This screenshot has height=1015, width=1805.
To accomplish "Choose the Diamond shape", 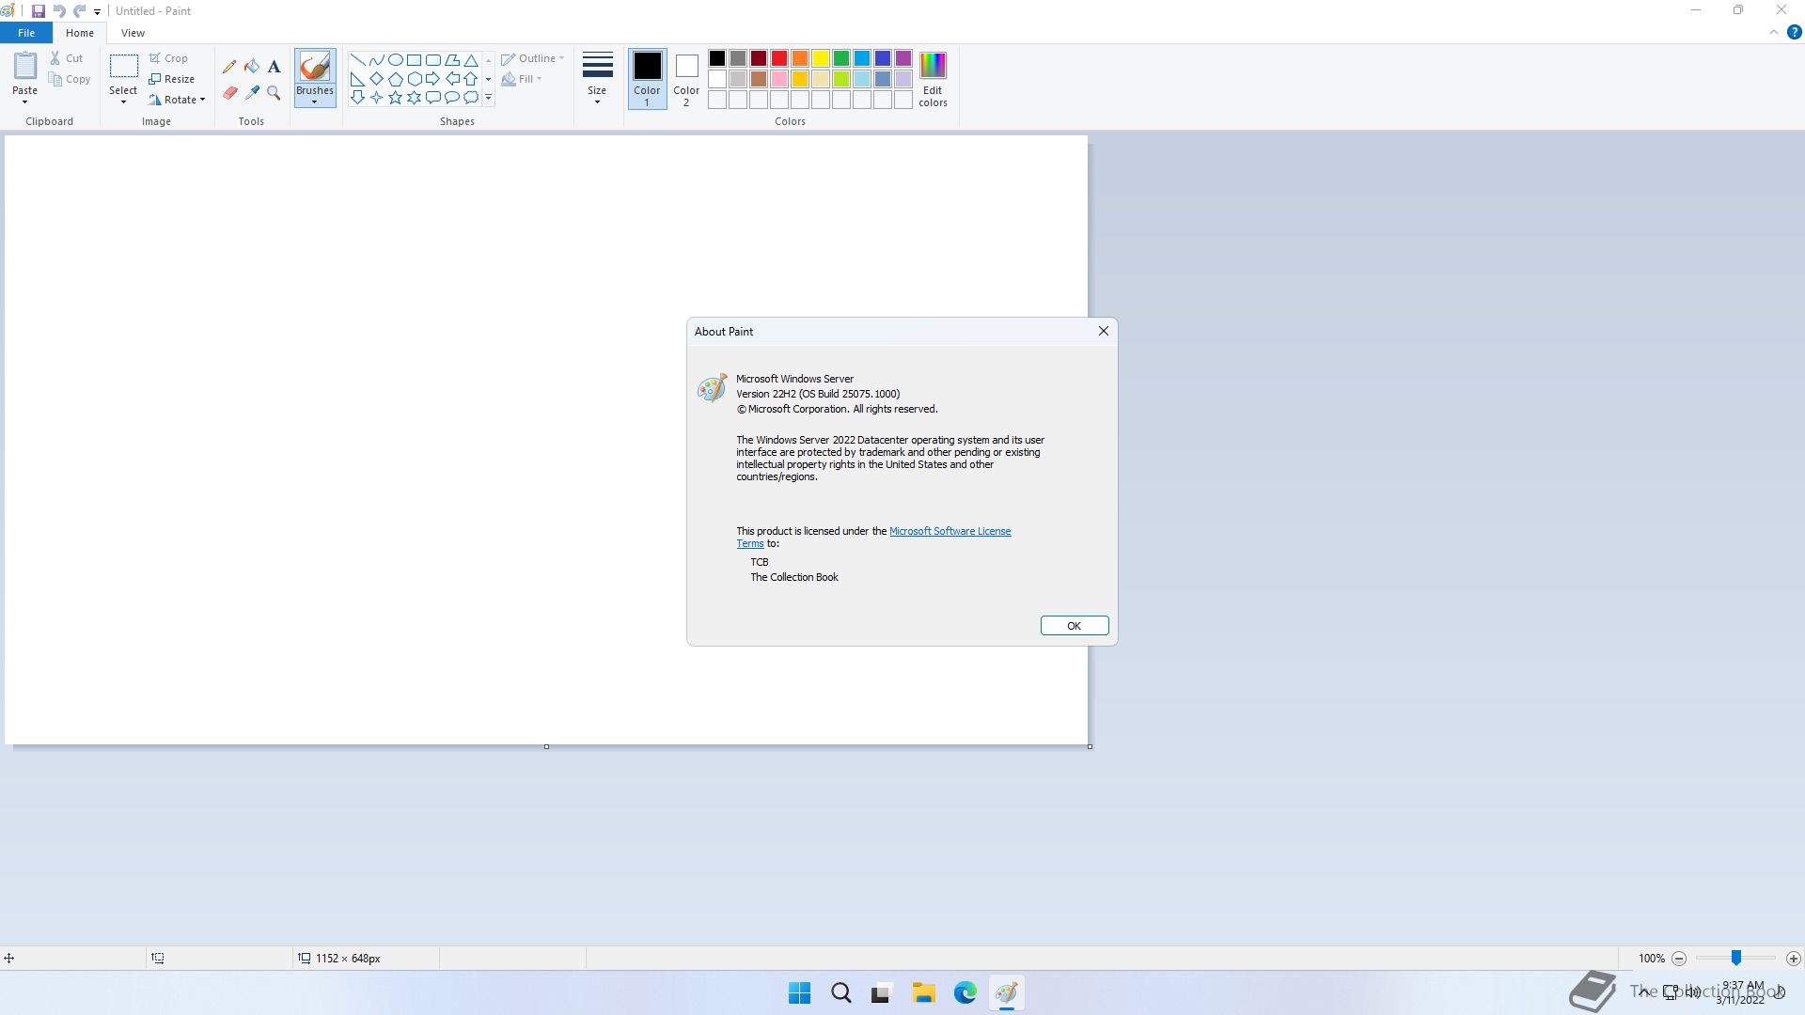I will tap(376, 78).
